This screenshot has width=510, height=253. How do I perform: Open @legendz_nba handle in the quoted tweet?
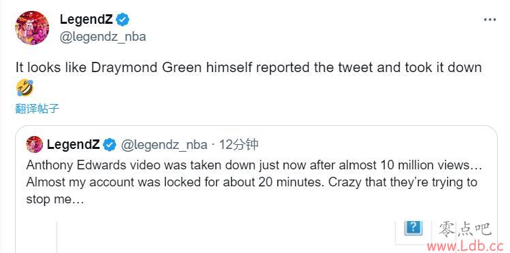coord(164,145)
